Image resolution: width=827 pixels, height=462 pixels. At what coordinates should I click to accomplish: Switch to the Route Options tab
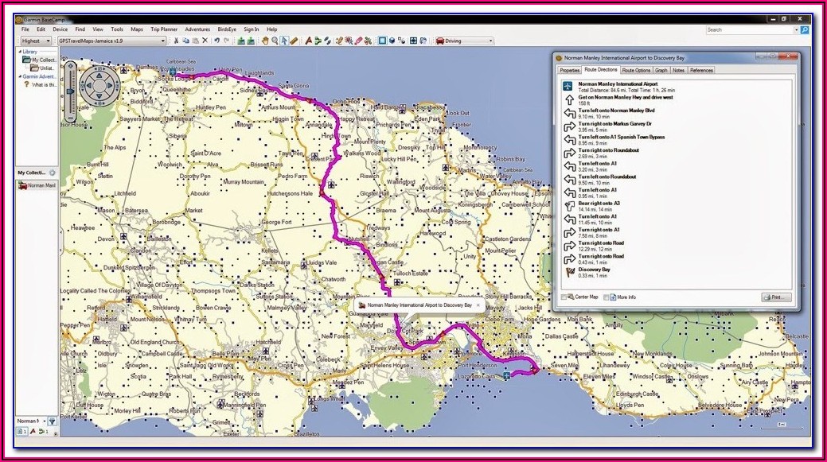[x=635, y=70]
